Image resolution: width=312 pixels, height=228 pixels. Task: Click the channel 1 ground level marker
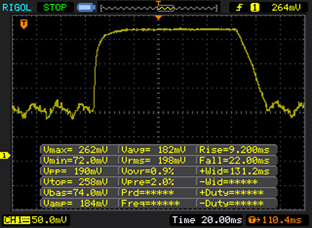[x=5, y=155]
